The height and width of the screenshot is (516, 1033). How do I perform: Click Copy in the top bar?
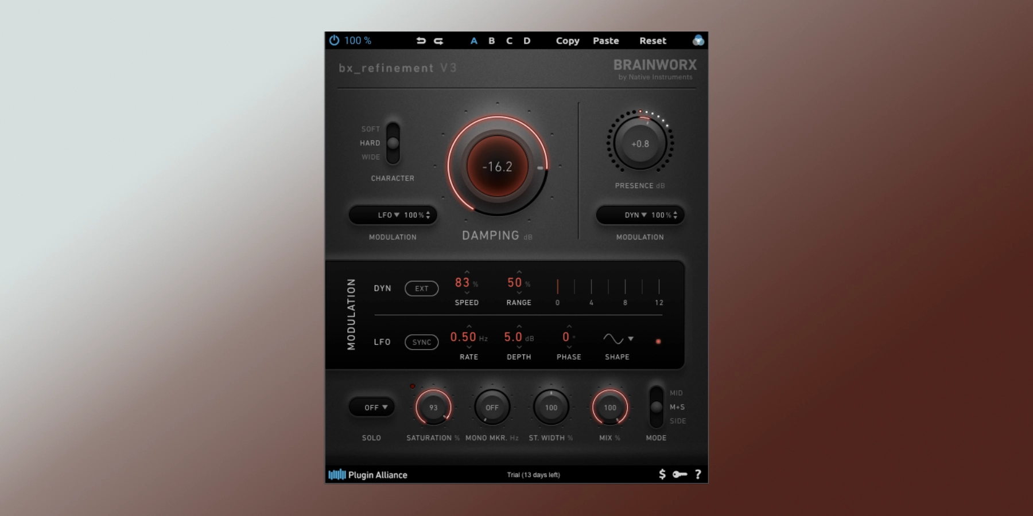pos(567,41)
